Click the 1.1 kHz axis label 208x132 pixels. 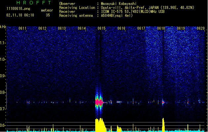pos(3,43)
